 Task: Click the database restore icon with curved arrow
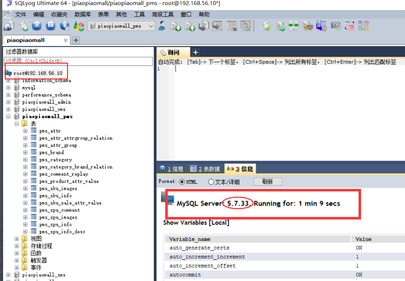(204, 26)
